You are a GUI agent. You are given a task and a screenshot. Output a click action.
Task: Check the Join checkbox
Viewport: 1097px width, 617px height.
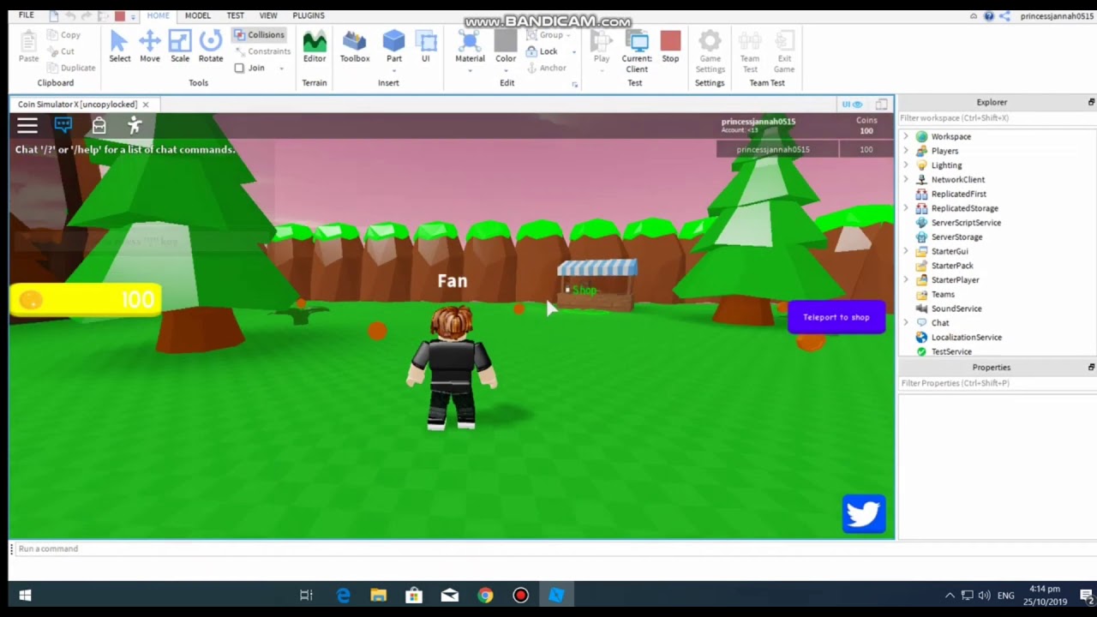click(x=239, y=68)
